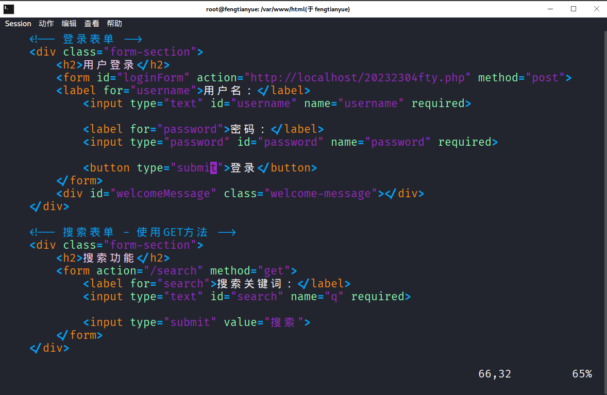Viewport: 607px width, 395px height.
Task: Click the terminal app icon in title bar
Action: (x=9, y=9)
